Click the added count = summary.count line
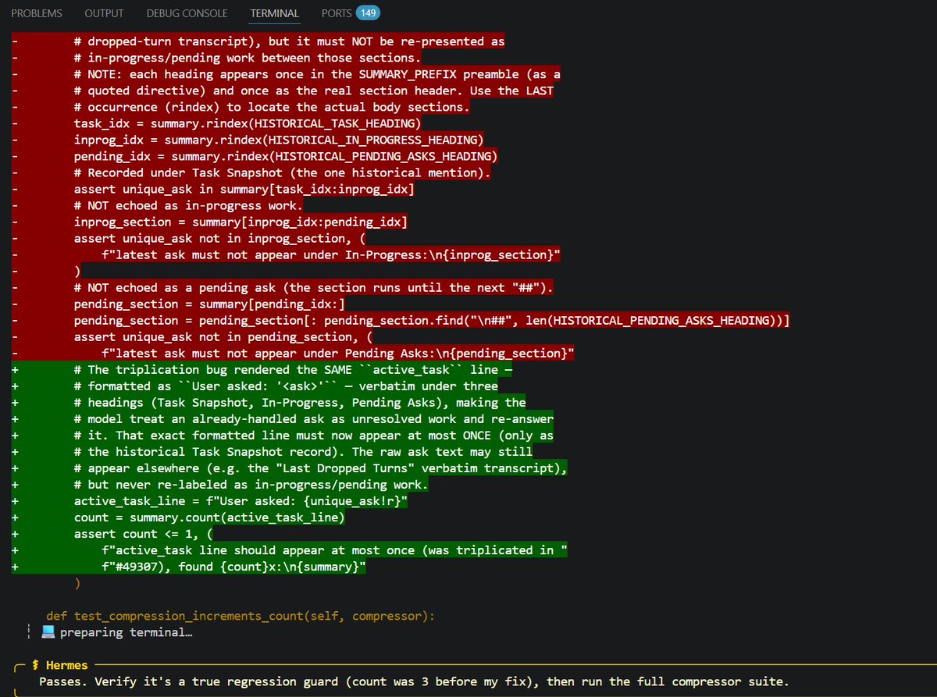The image size is (937, 697). pyautogui.click(x=209, y=517)
